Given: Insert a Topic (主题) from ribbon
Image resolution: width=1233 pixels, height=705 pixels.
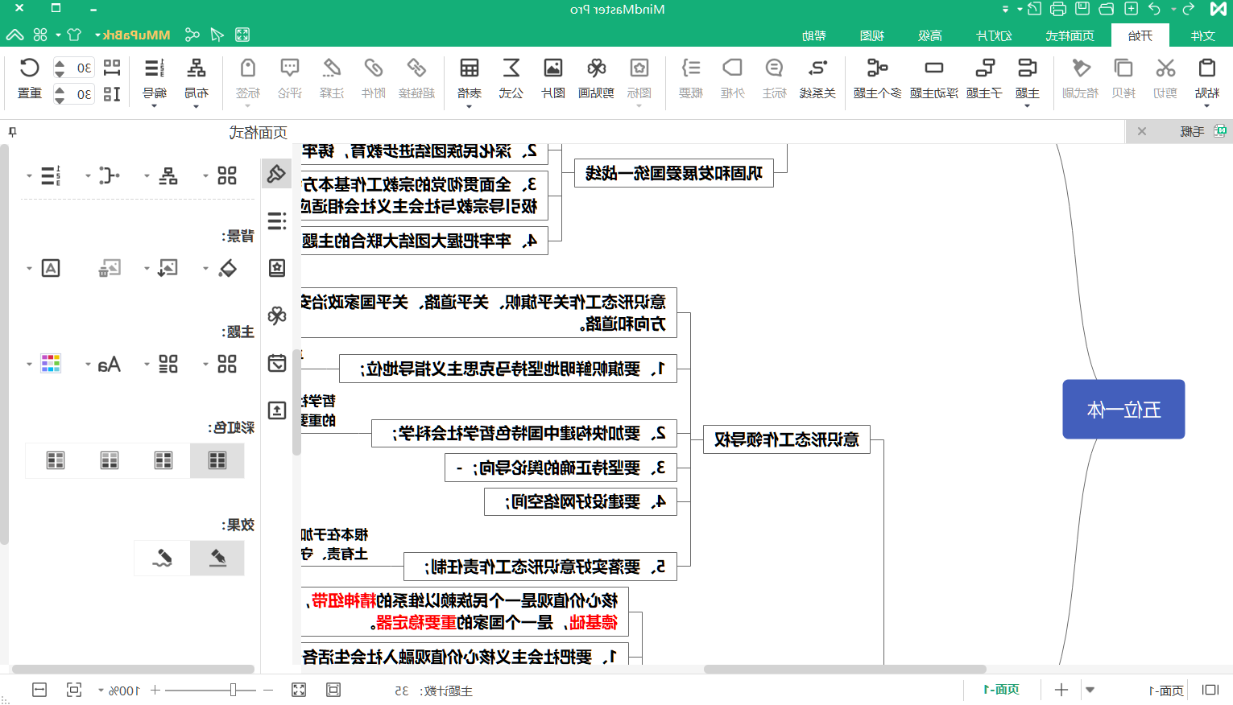Looking at the screenshot, I should [1028, 68].
